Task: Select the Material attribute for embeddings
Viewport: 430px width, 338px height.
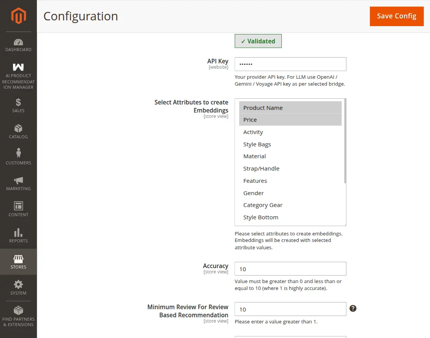Action: click(255, 156)
